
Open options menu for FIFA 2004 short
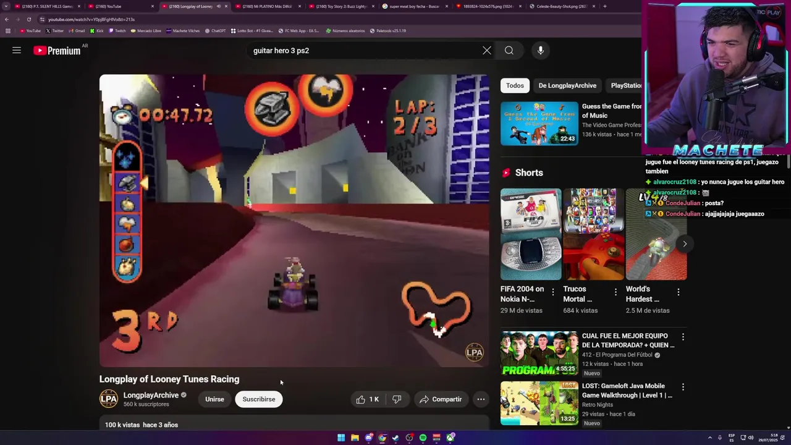coord(553,292)
